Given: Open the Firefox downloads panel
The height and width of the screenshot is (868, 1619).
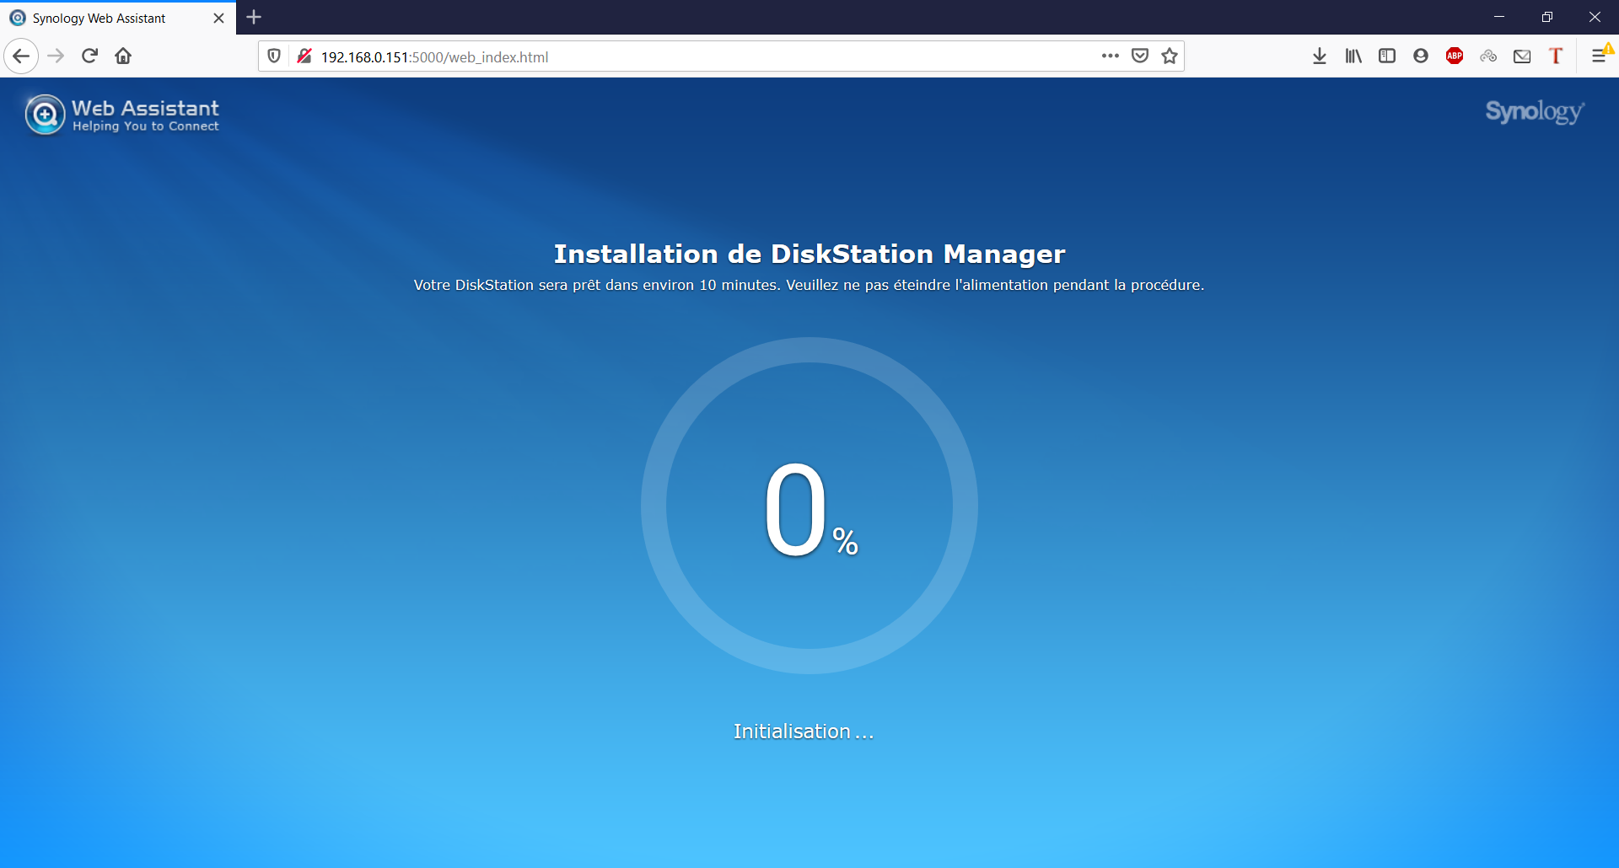Looking at the screenshot, I should pos(1320,56).
